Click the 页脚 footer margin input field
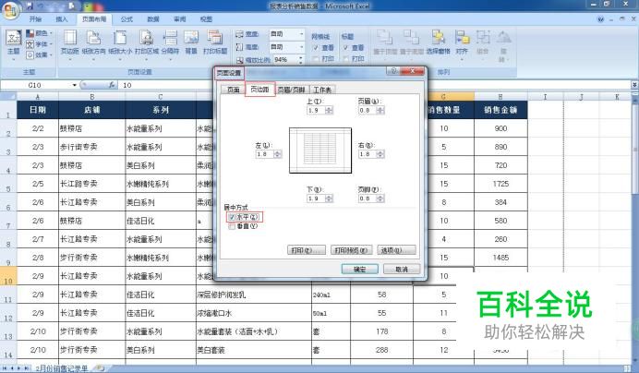This screenshot has height=373, width=639. 368,199
